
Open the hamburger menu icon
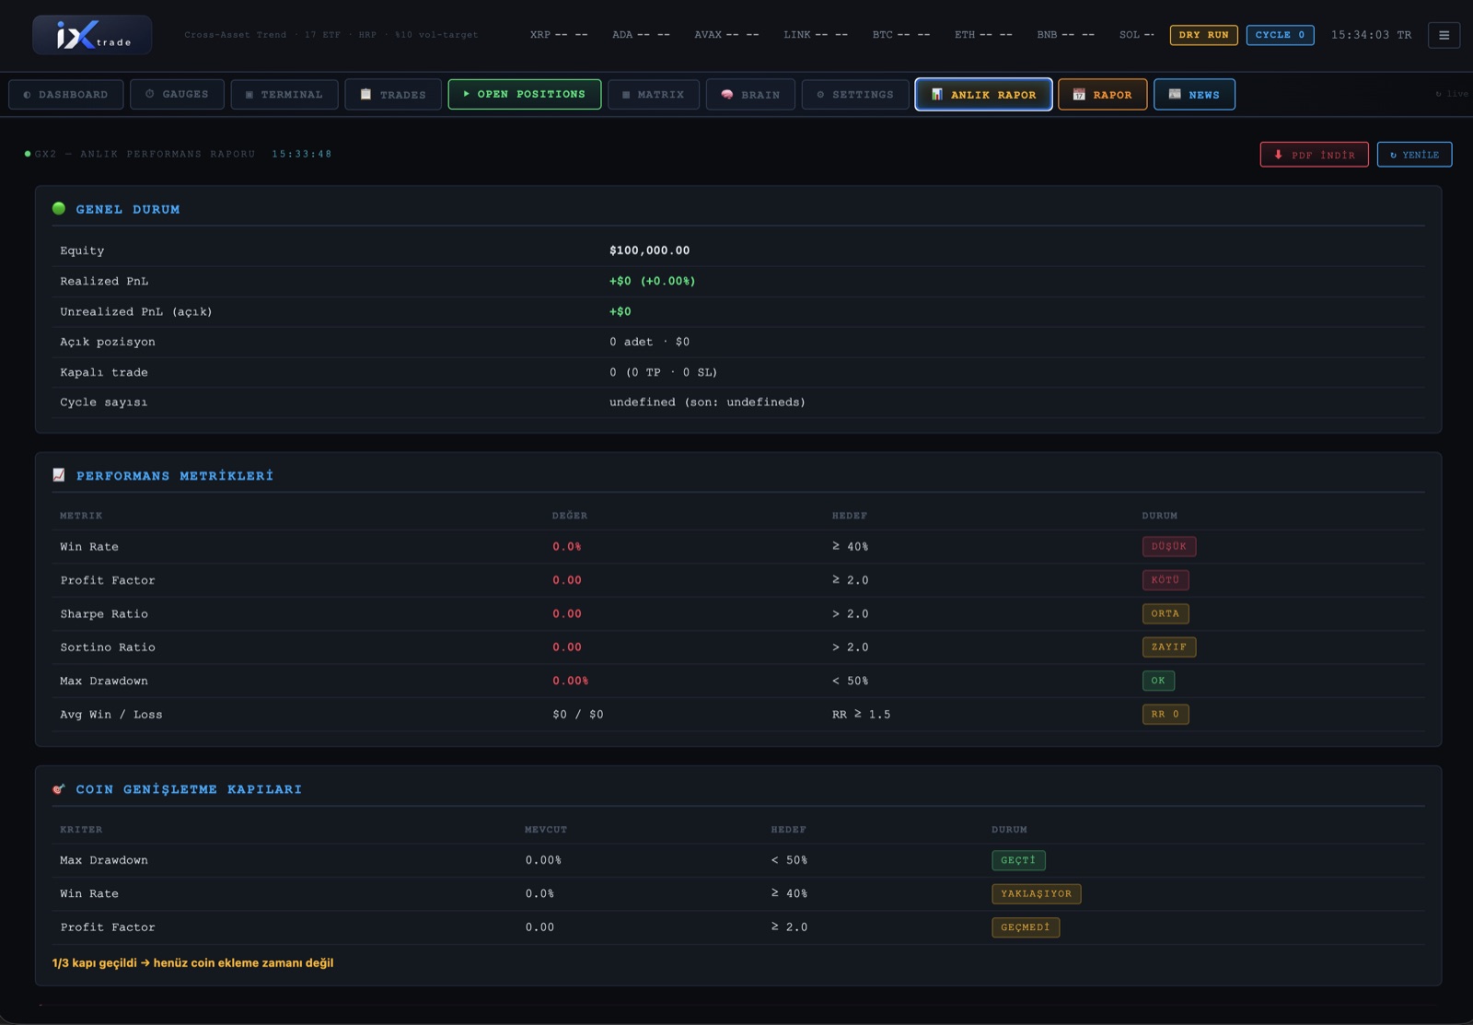1444,35
